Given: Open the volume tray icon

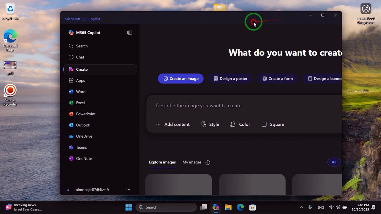Looking at the screenshot, I should (338, 207).
